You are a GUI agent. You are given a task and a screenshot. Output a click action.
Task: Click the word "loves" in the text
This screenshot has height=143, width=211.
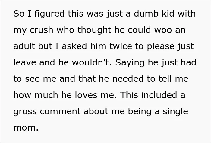(x=86, y=95)
